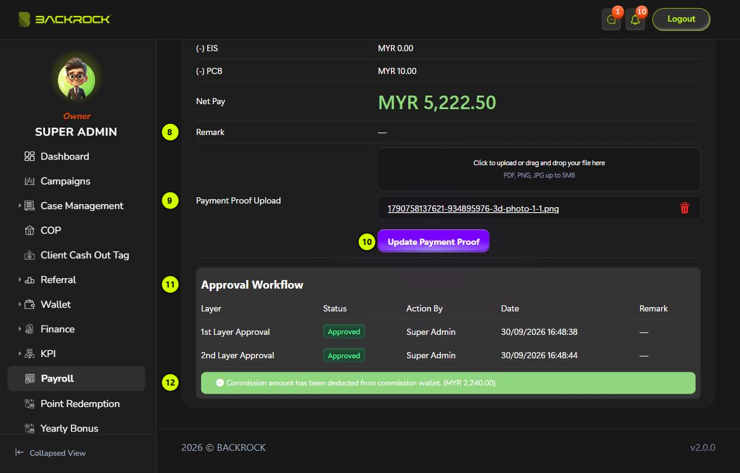Click the 2026 © BACKROCK footer text
The width and height of the screenshot is (740, 473).
pyautogui.click(x=223, y=447)
